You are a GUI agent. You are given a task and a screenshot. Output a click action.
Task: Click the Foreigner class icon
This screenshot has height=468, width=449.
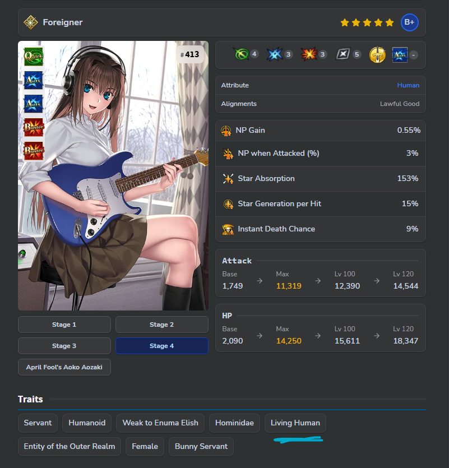pos(31,22)
